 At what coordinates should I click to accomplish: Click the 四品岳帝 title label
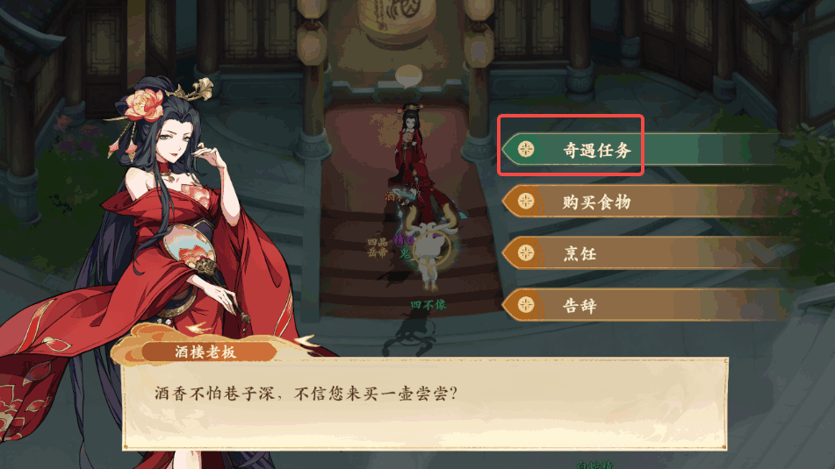coord(377,248)
